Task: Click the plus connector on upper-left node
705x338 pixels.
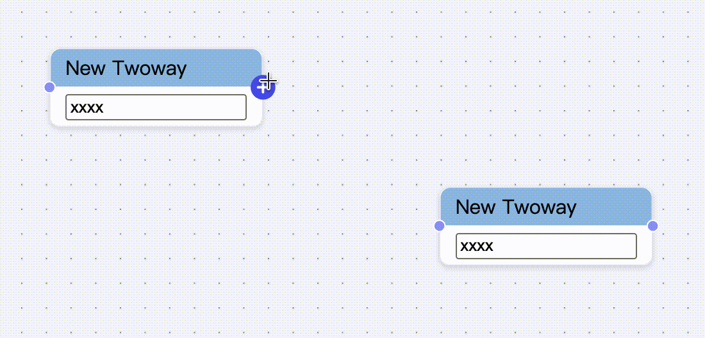Action: tap(262, 86)
